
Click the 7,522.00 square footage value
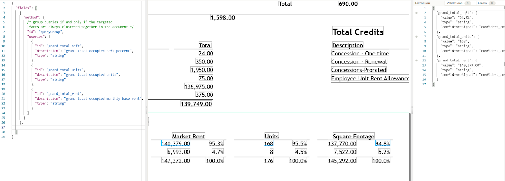(345, 152)
